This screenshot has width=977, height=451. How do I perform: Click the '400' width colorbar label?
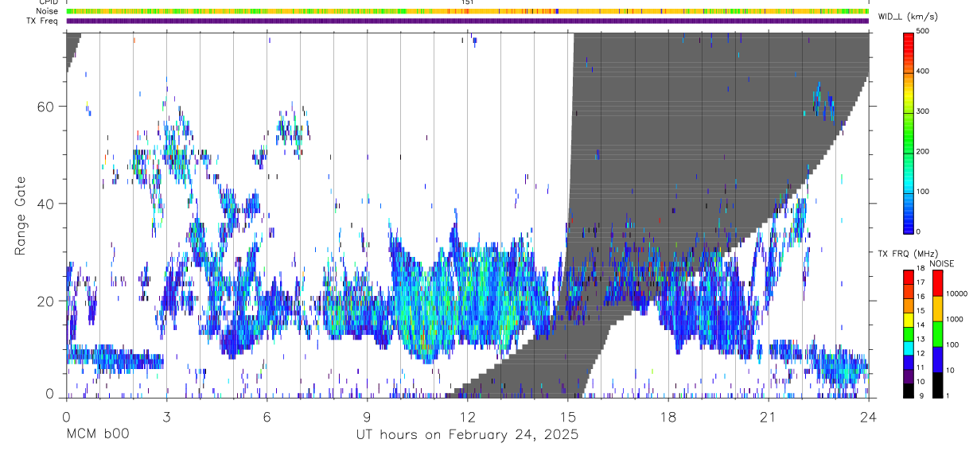tap(923, 71)
